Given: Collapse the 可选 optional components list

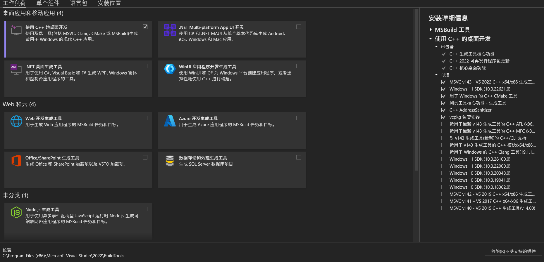Looking at the screenshot, I should pos(436,75).
